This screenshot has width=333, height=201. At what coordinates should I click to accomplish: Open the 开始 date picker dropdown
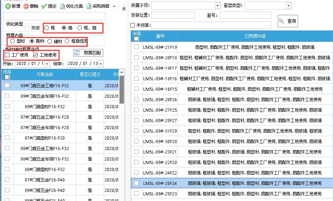click(x=47, y=64)
